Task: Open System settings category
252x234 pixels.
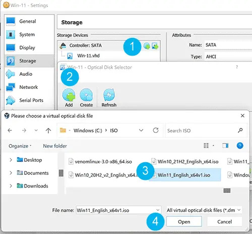Action: click(x=29, y=34)
